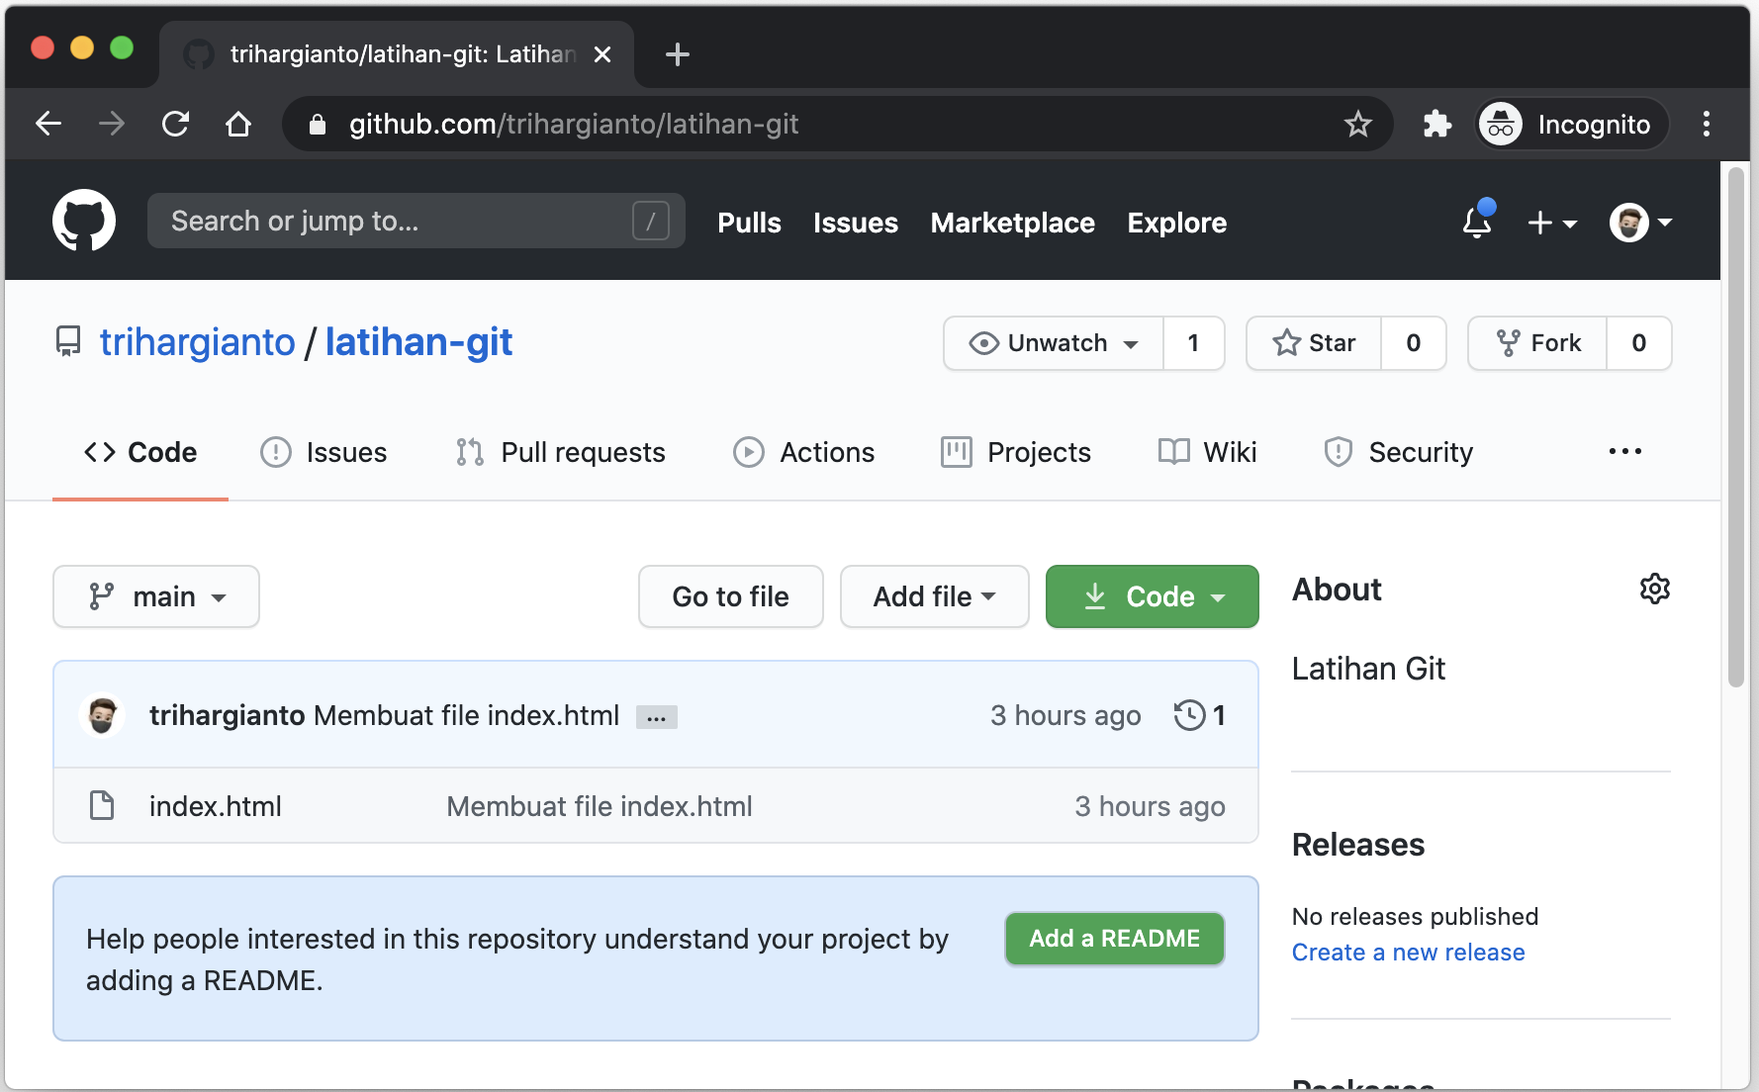Open the main branch selector
Image resolution: width=1759 pixels, height=1092 pixels.
coord(155,596)
